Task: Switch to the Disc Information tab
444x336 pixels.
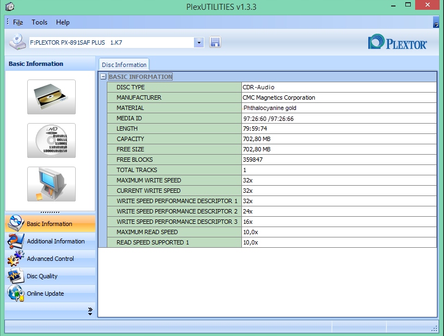Action: tap(124, 65)
